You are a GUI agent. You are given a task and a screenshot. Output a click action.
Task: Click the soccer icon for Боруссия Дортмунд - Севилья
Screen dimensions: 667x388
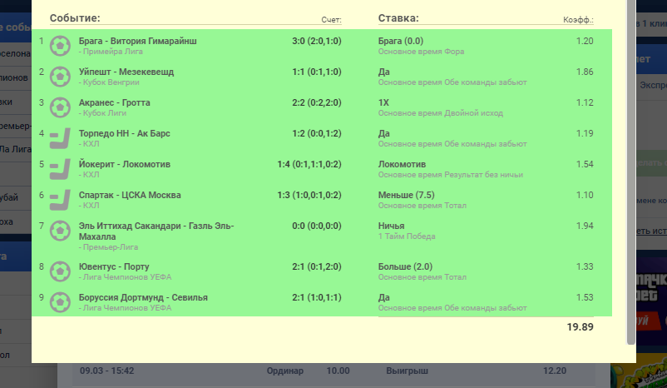click(60, 302)
